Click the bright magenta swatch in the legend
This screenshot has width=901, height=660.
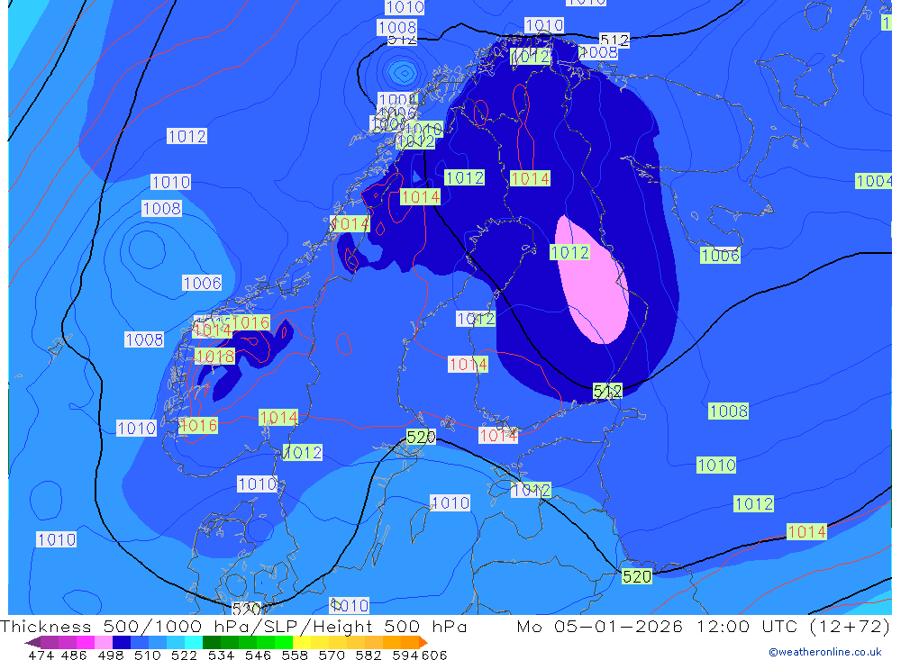(x=86, y=642)
